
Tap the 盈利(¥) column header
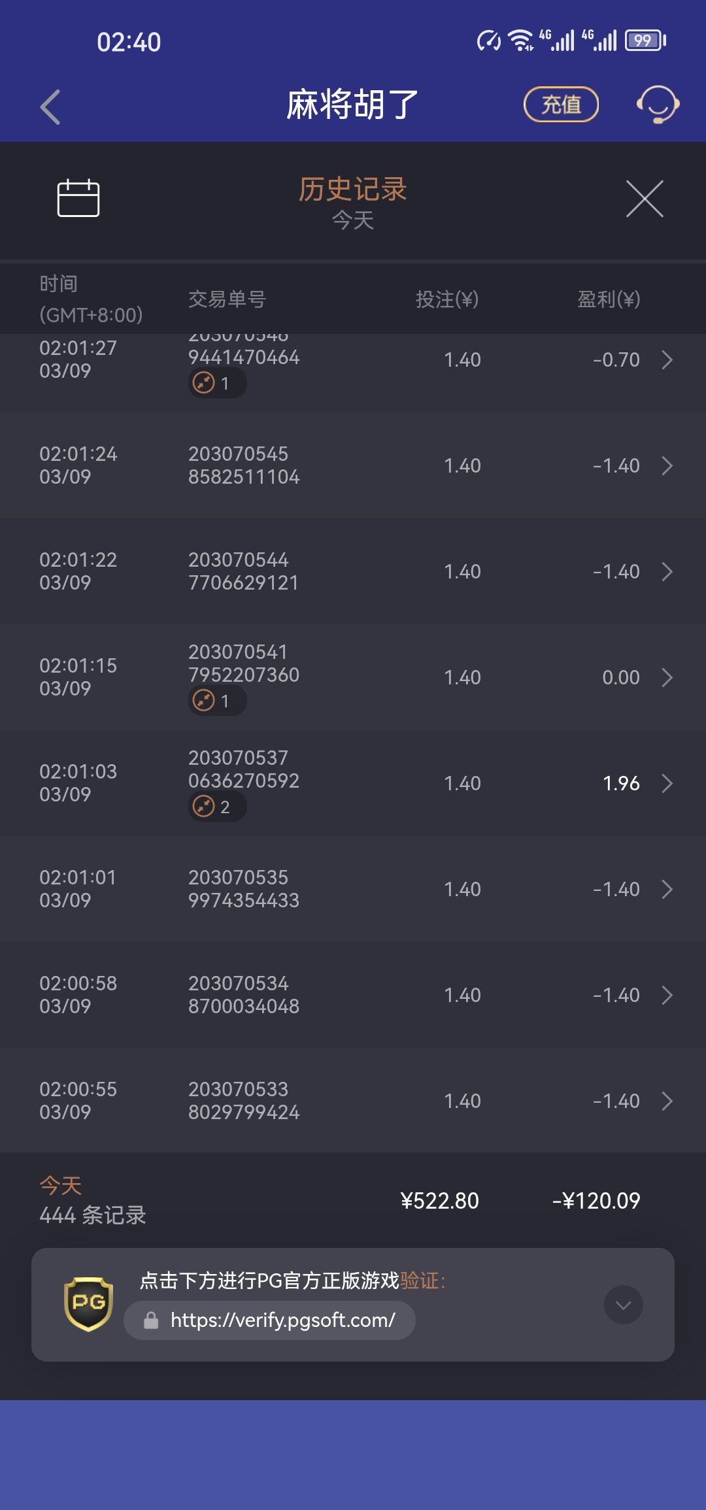(x=608, y=299)
